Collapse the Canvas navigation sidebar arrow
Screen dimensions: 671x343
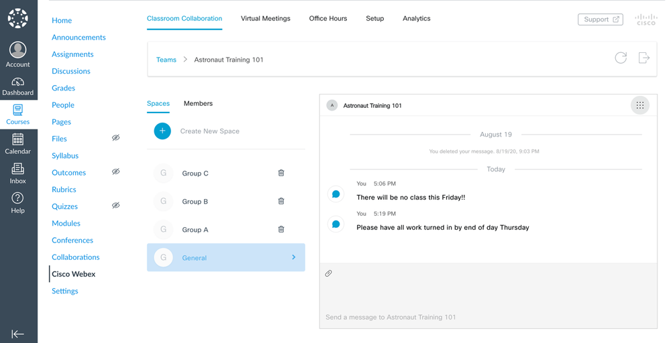click(x=18, y=334)
